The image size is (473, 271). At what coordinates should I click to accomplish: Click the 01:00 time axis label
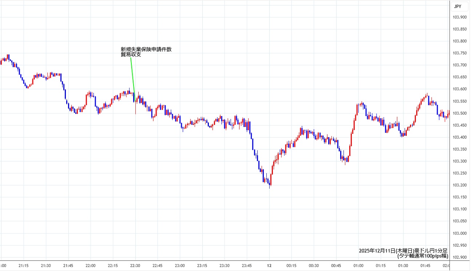[358, 266]
